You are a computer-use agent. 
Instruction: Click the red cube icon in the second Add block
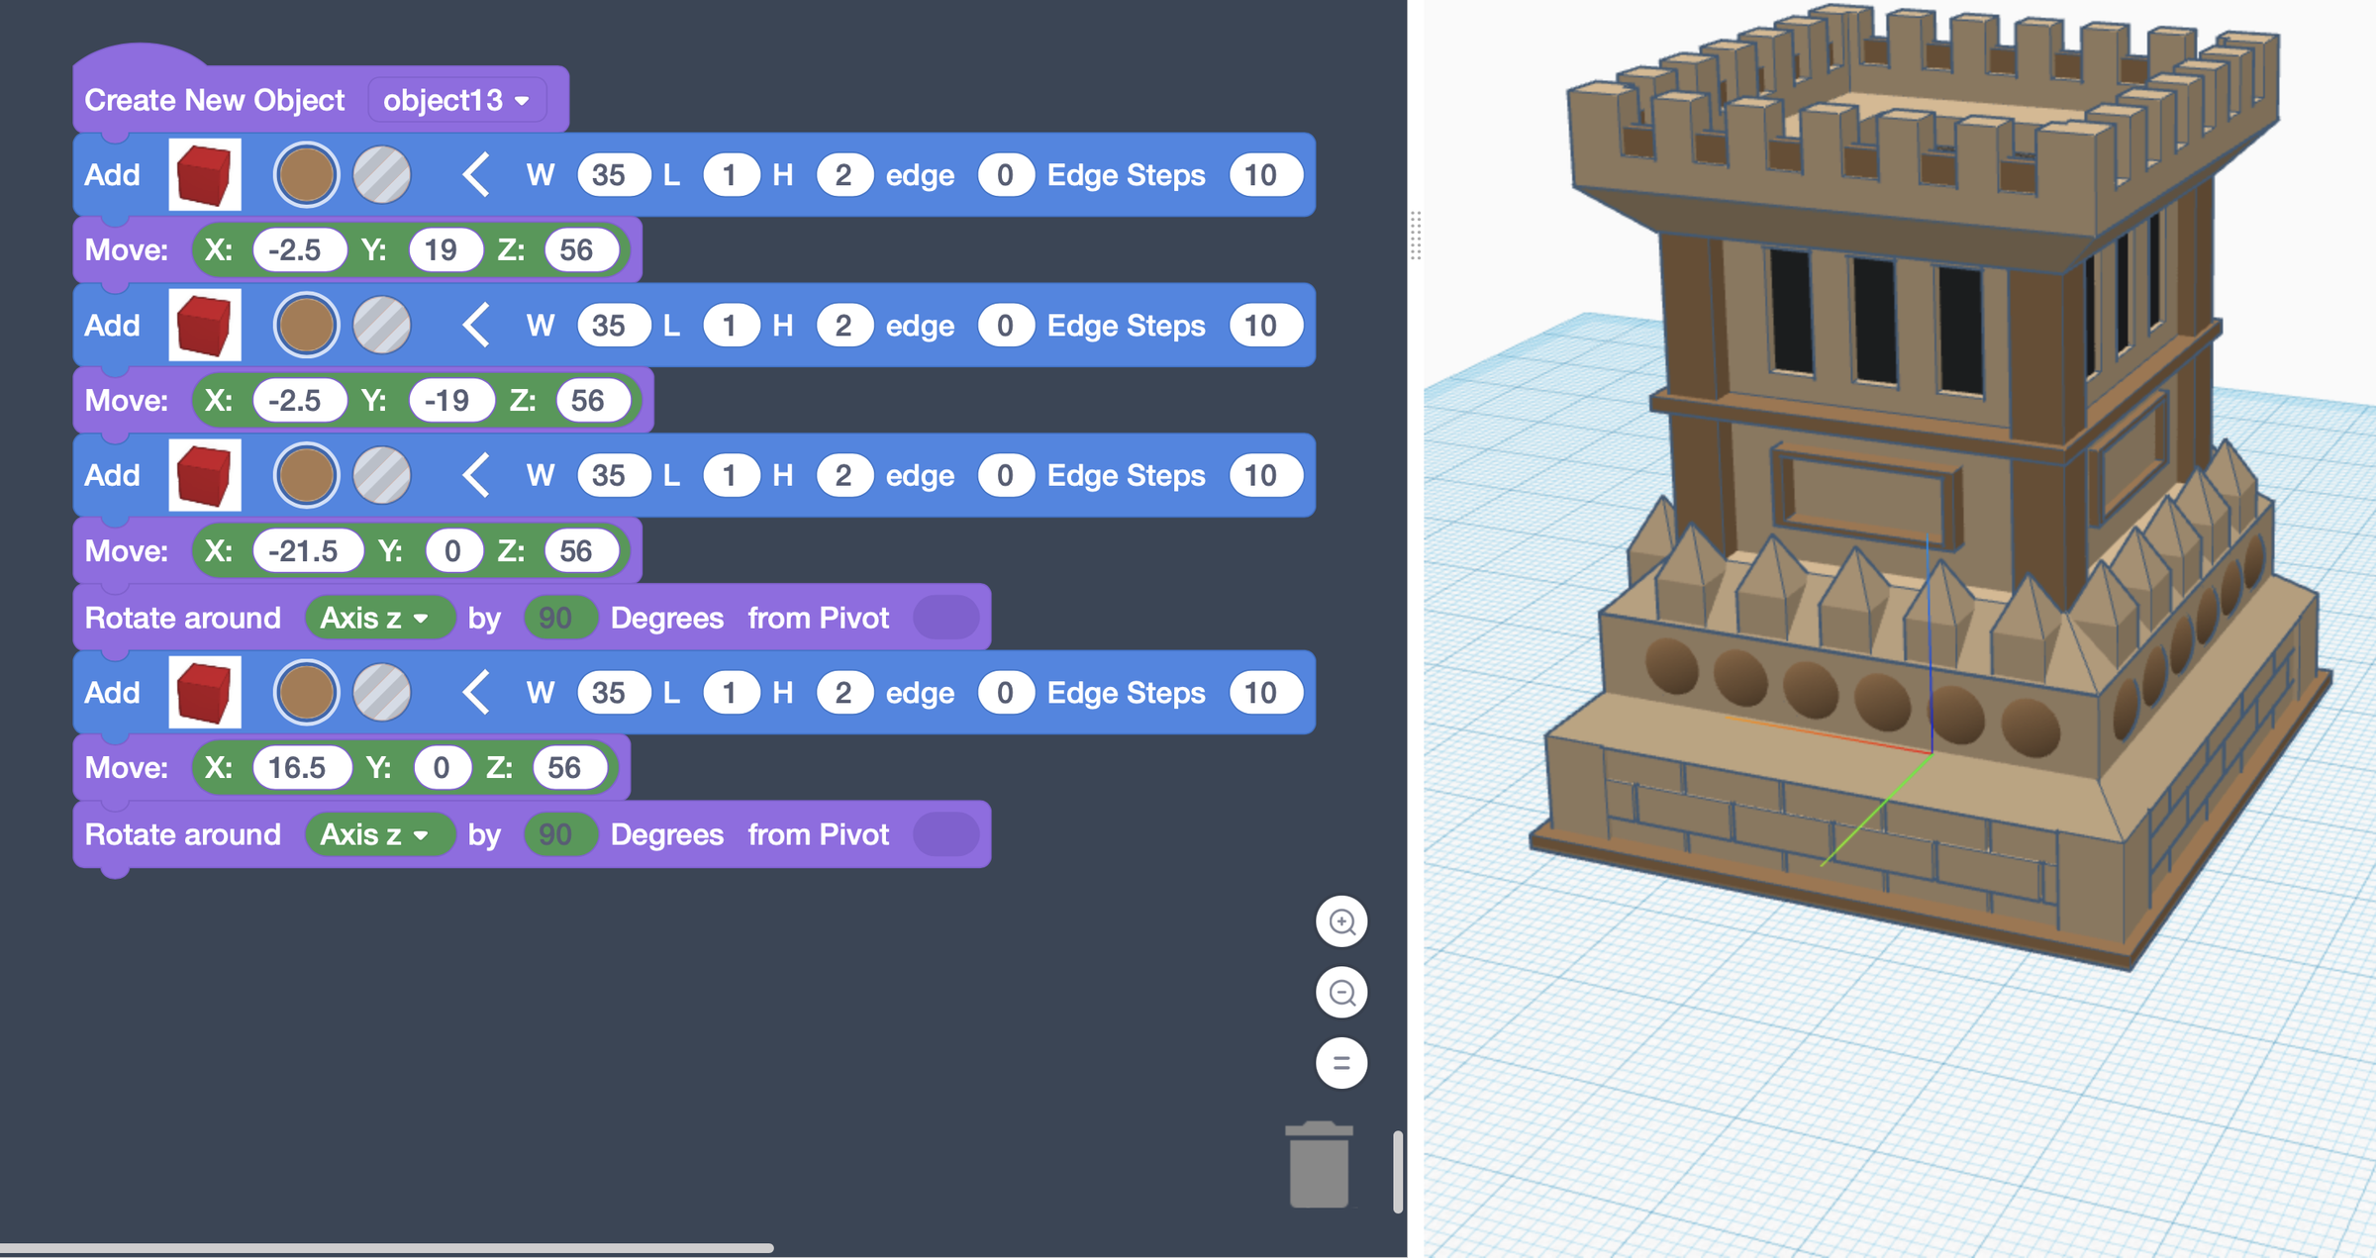[204, 325]
